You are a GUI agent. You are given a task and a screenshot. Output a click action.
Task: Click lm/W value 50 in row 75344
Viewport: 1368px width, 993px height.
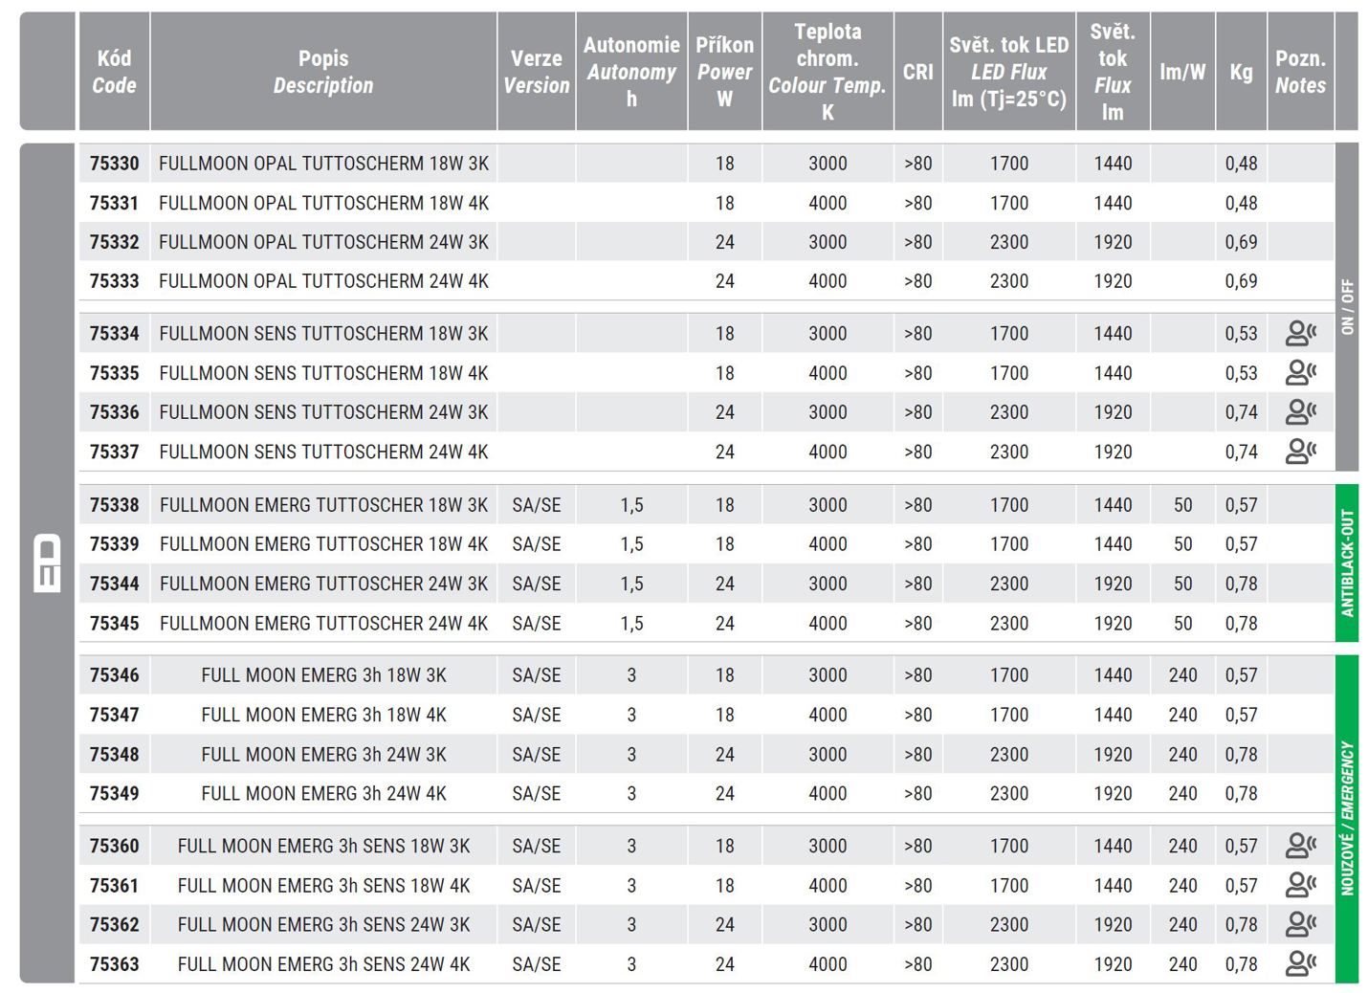pos(1183,584)
